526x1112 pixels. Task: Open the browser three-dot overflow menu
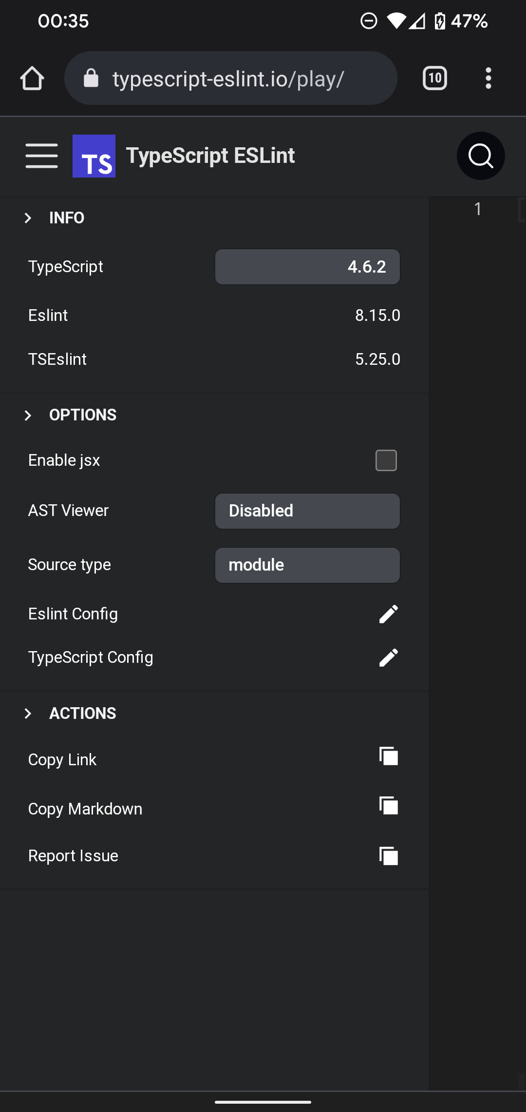coord(488,78)
